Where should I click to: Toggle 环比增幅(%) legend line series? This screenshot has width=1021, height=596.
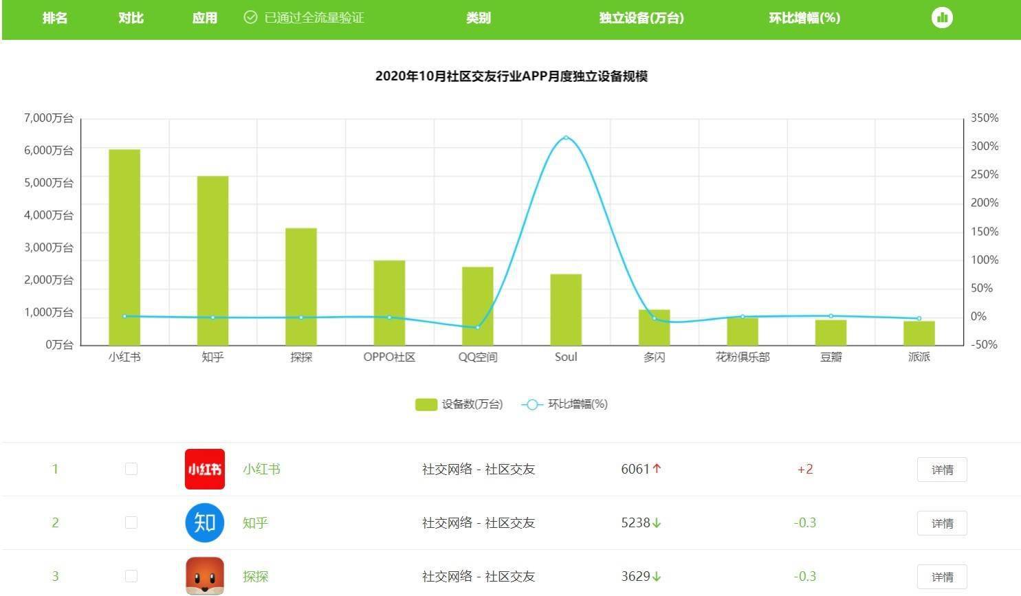click(x=564, y=404)
